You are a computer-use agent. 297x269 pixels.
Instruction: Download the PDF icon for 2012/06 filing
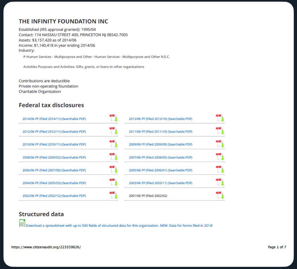coord(114,131)
